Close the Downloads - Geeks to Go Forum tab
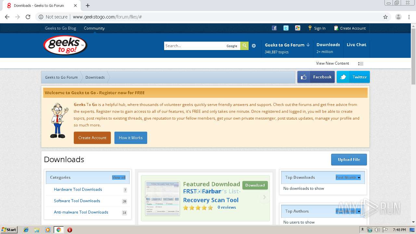The height and width of the screenshot is (234, 416). (75, 6)
